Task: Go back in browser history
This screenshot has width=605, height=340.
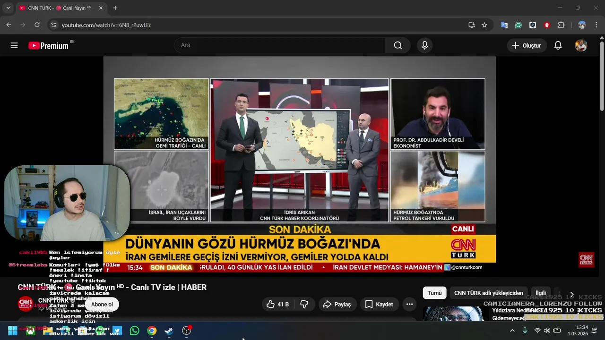Action: tap(9, 25)
